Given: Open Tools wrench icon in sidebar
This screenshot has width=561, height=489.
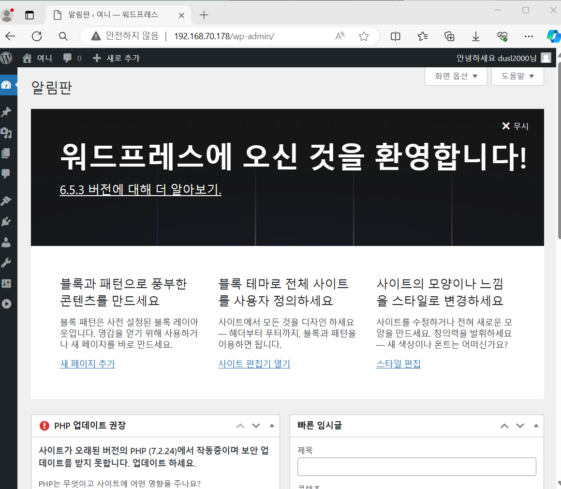Looking at the screenshot, I should pos(6,263).
